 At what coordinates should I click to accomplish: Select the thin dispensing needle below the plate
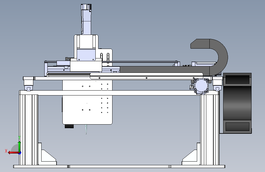point(86,129)
